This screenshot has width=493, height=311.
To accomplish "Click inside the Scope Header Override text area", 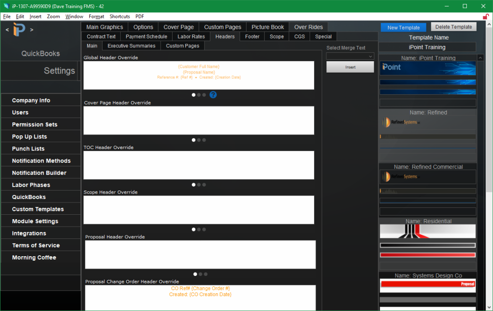I will [200, 209].
